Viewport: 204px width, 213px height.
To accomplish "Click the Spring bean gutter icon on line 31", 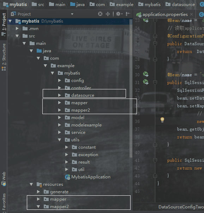I will coord(146,82).
